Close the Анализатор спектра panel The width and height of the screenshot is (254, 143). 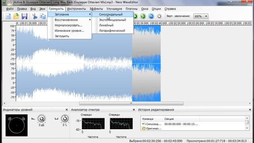coord(134,110)
